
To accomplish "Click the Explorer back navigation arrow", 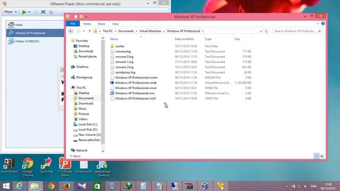I will [x=71, y=31].
